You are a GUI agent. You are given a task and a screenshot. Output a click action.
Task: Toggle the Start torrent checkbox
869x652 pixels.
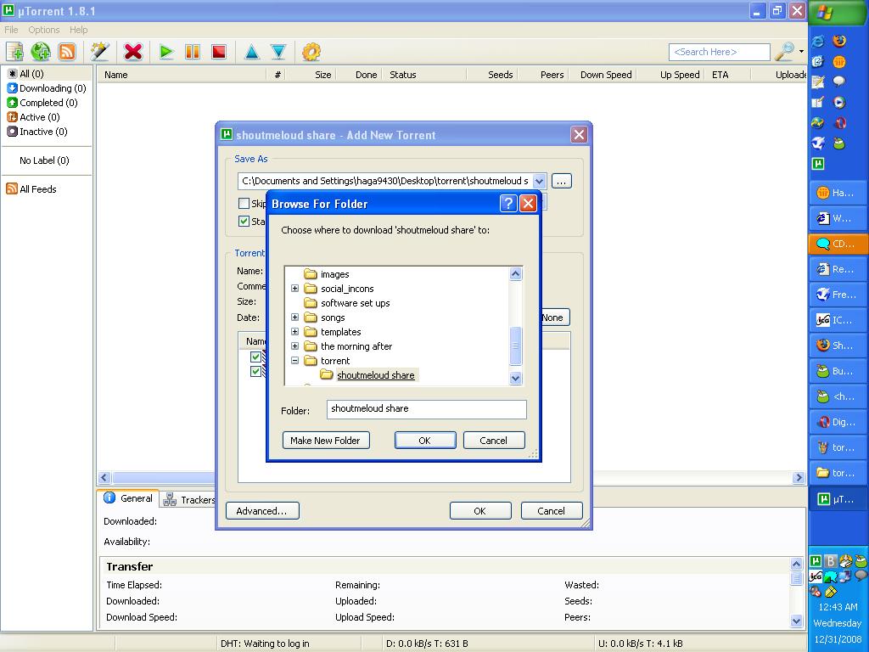[x=244, y=222]
